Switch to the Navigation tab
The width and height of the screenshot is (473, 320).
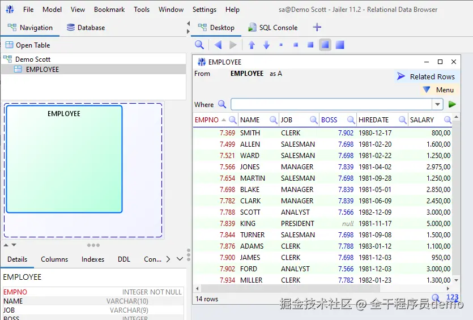(30, 27)
